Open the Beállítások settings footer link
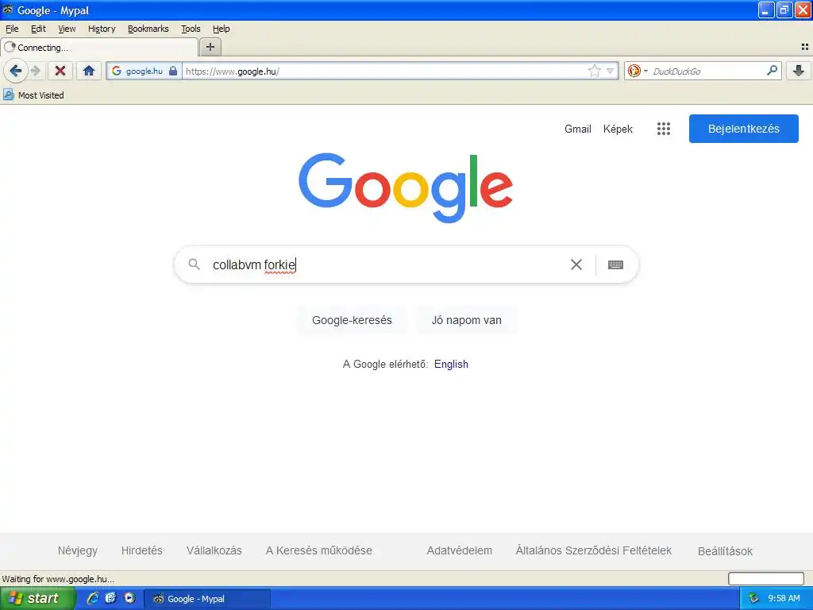813x610 pixels. coord(725,551)
